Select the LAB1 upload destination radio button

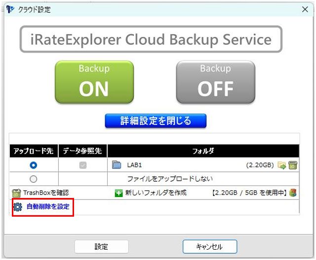(x=34, y=165)
